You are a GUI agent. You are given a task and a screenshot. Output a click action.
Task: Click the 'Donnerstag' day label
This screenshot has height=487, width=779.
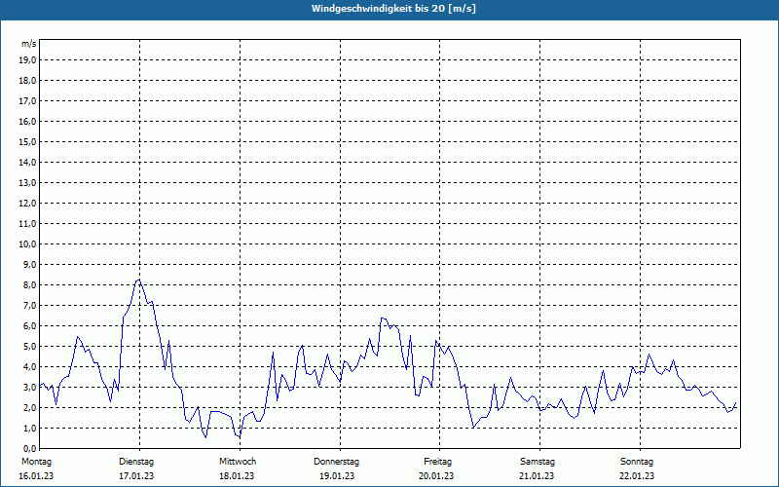[x=336, y=462]
